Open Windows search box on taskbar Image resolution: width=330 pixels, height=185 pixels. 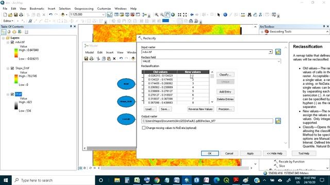(53, 180)
